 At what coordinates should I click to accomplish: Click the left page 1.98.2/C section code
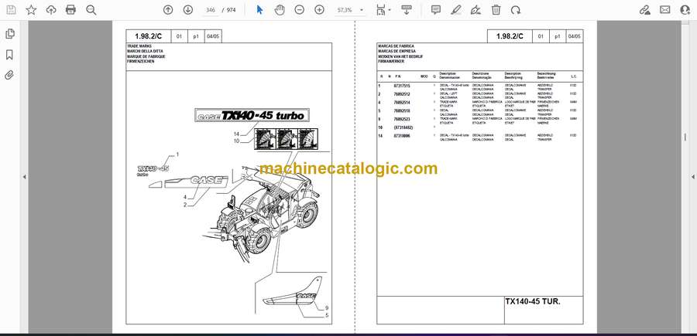(149, 37)
